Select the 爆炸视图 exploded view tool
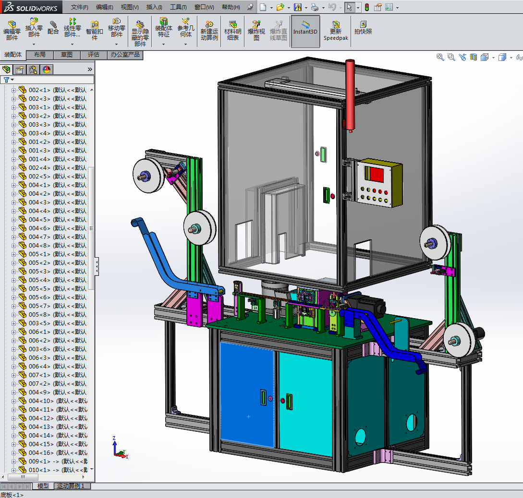The width and height of the screenshot is (523, 498). (256, 30)
